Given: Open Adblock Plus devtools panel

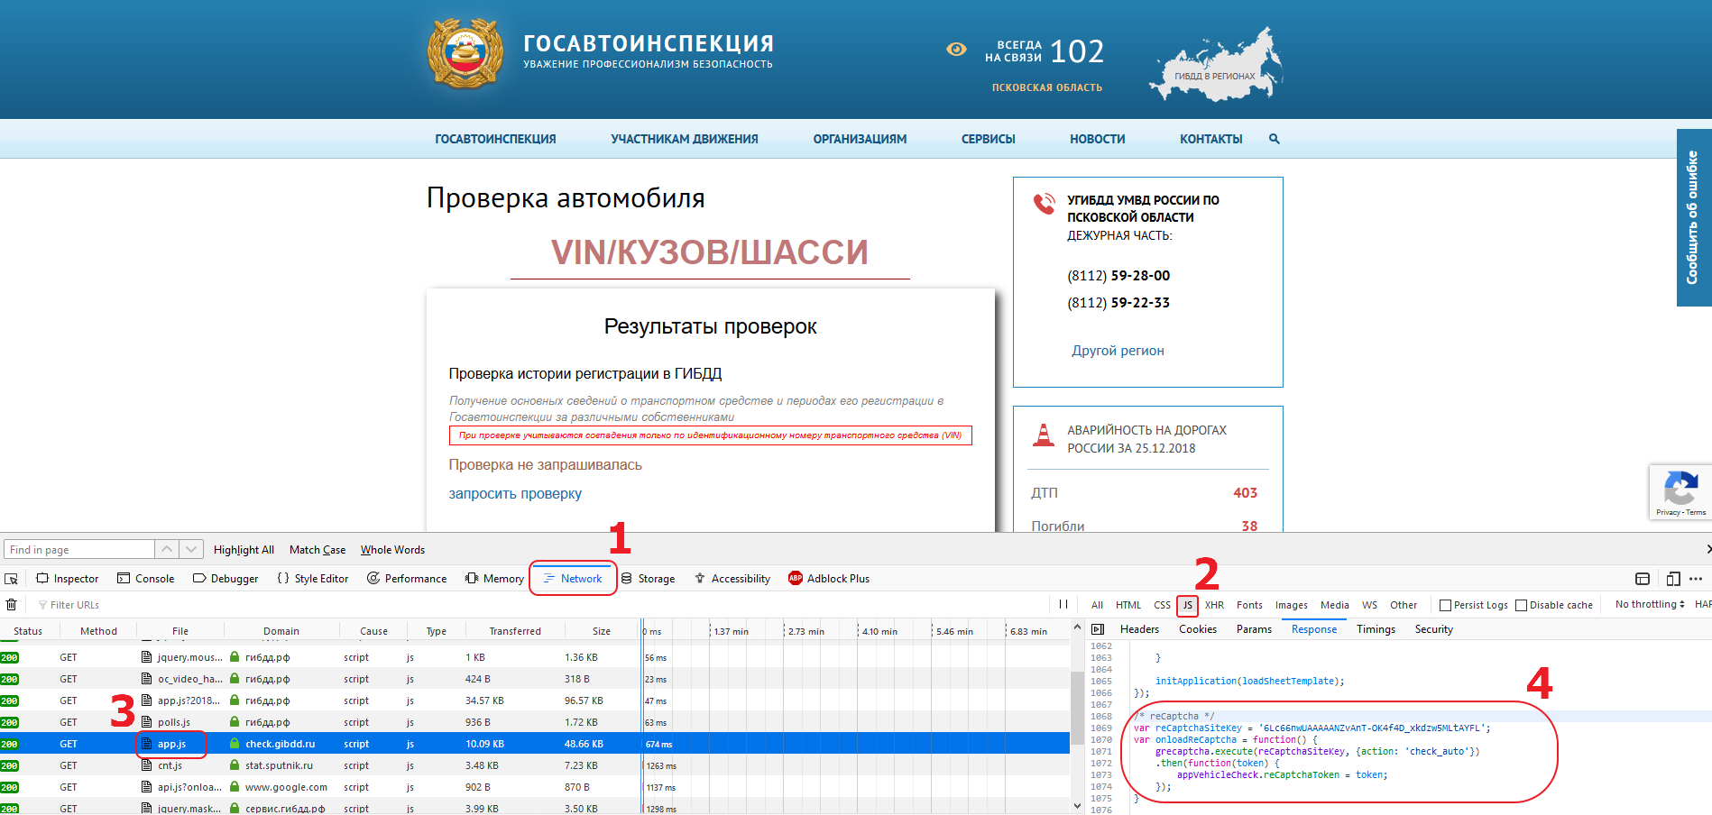Looking at the screenshot, I should pos(829,579).
